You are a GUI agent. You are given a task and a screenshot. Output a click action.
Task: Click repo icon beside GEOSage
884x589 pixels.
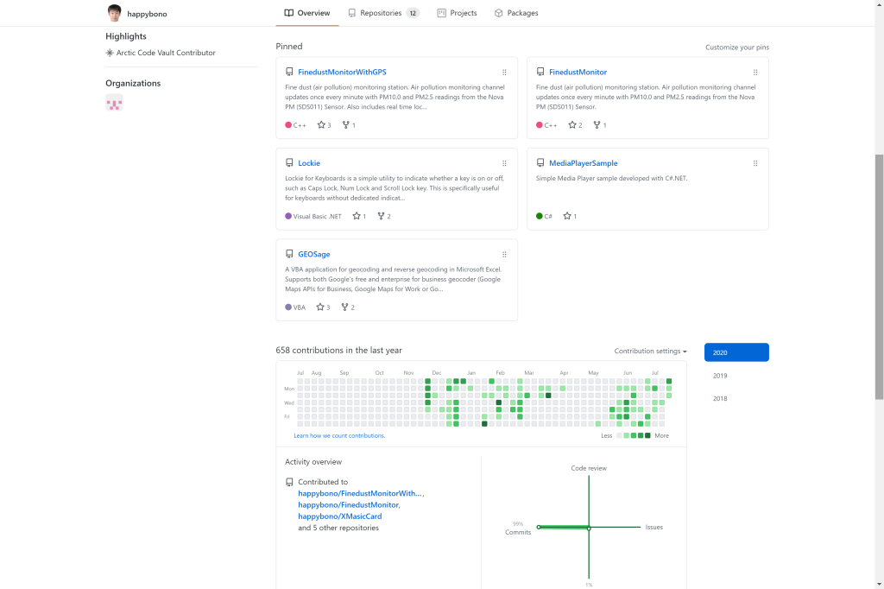[289, 255]
